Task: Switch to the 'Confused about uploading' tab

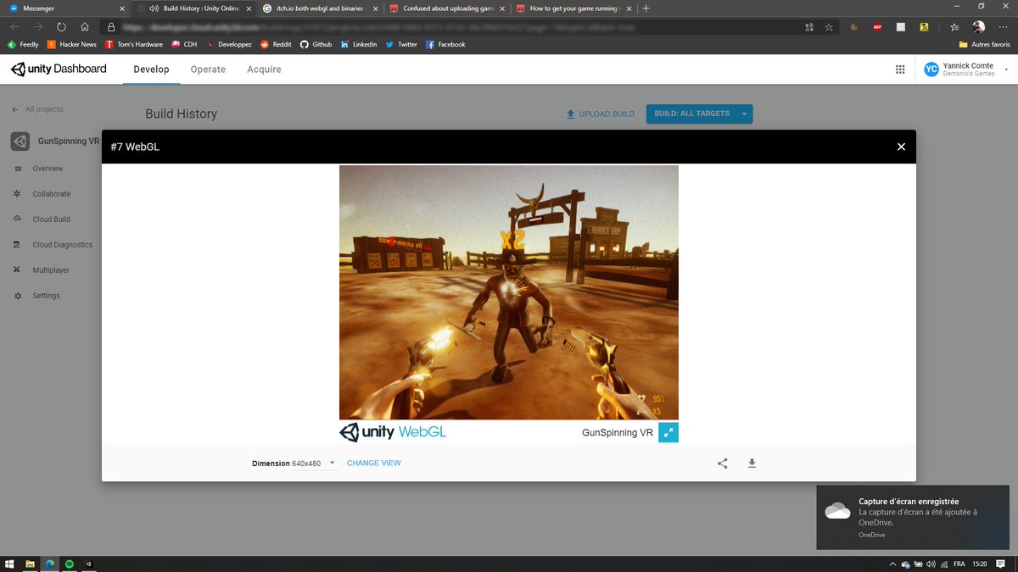Action: [x=447, y=8]
